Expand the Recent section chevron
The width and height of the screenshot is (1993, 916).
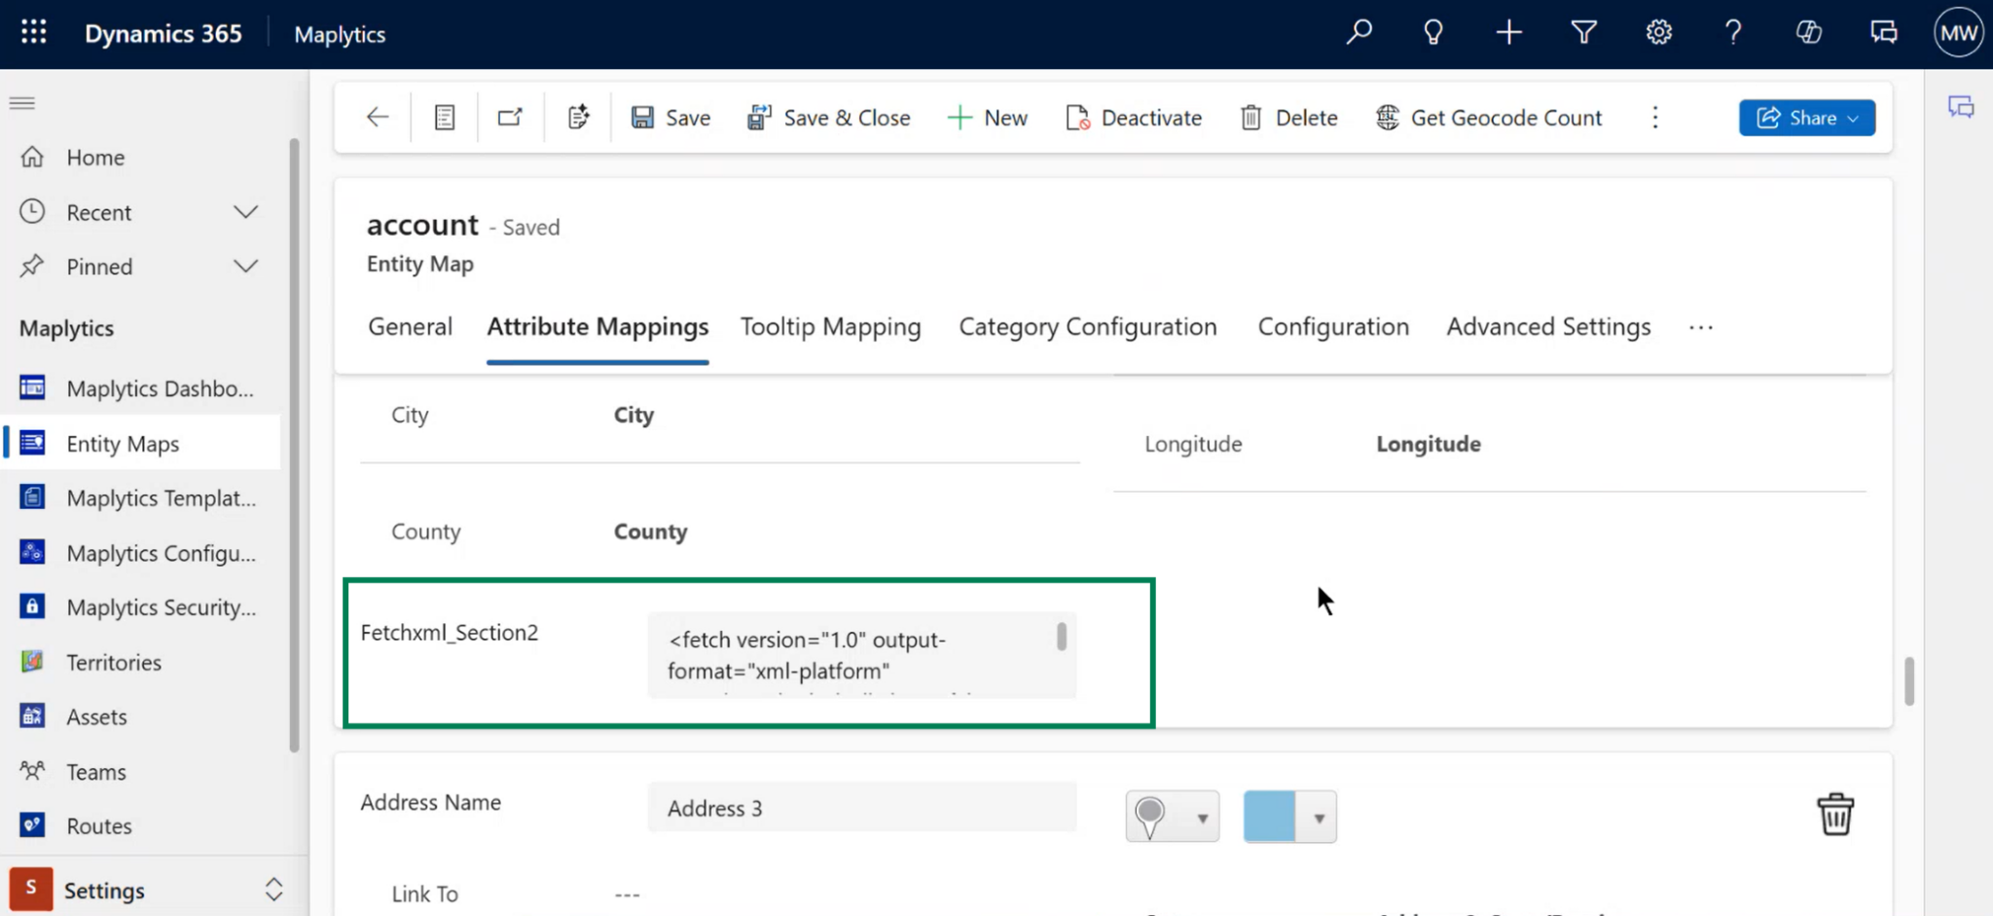pos(246,212)
